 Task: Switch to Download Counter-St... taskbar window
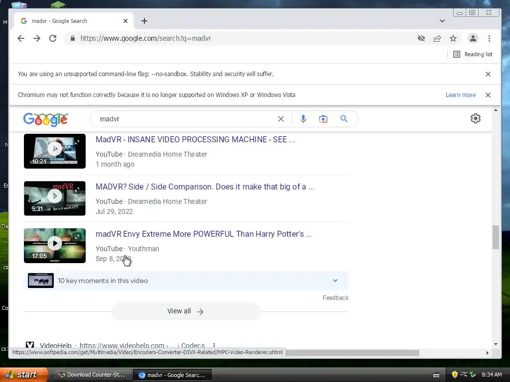click(92, 375)
